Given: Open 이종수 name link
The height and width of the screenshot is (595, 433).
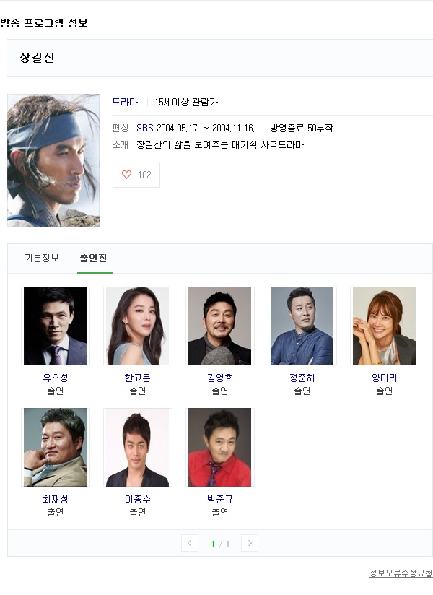Looking at the screenshot, I should click(x=138, y=500).
